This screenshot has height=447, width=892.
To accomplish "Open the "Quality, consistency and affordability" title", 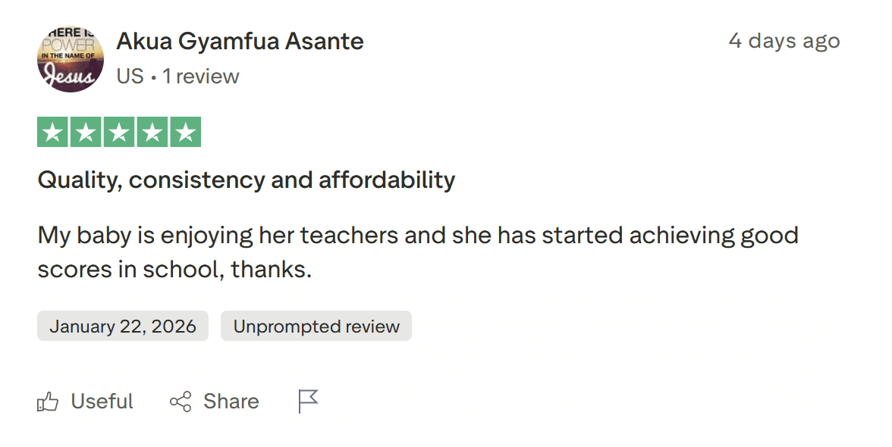I will pyautogui.click(x=247, y=180).
